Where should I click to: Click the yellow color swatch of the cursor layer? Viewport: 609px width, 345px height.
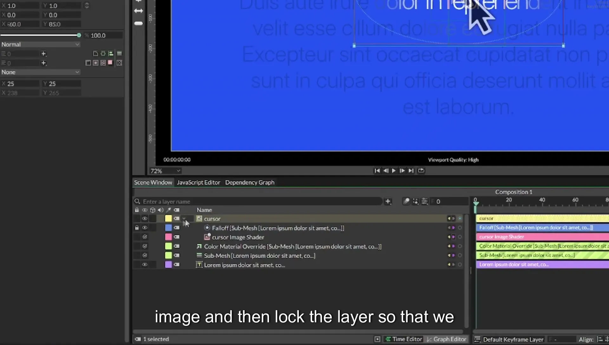tap(168, 218)
